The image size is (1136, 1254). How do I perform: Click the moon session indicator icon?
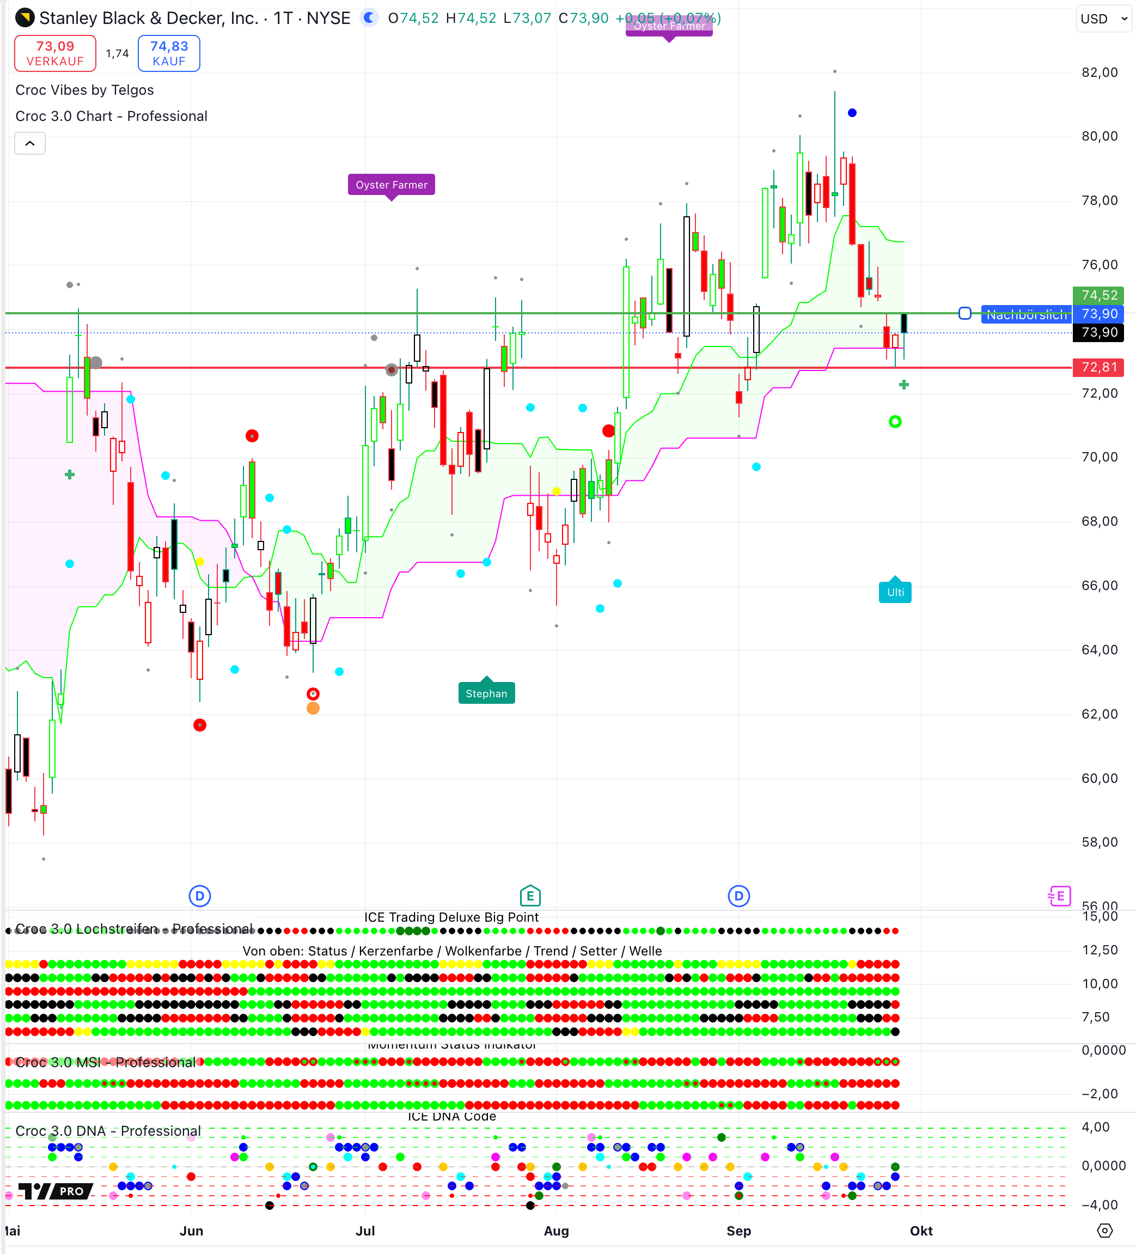coord(369,18)
